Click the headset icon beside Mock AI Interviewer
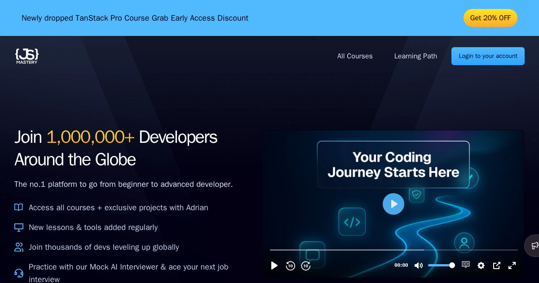 pos(18,273)
